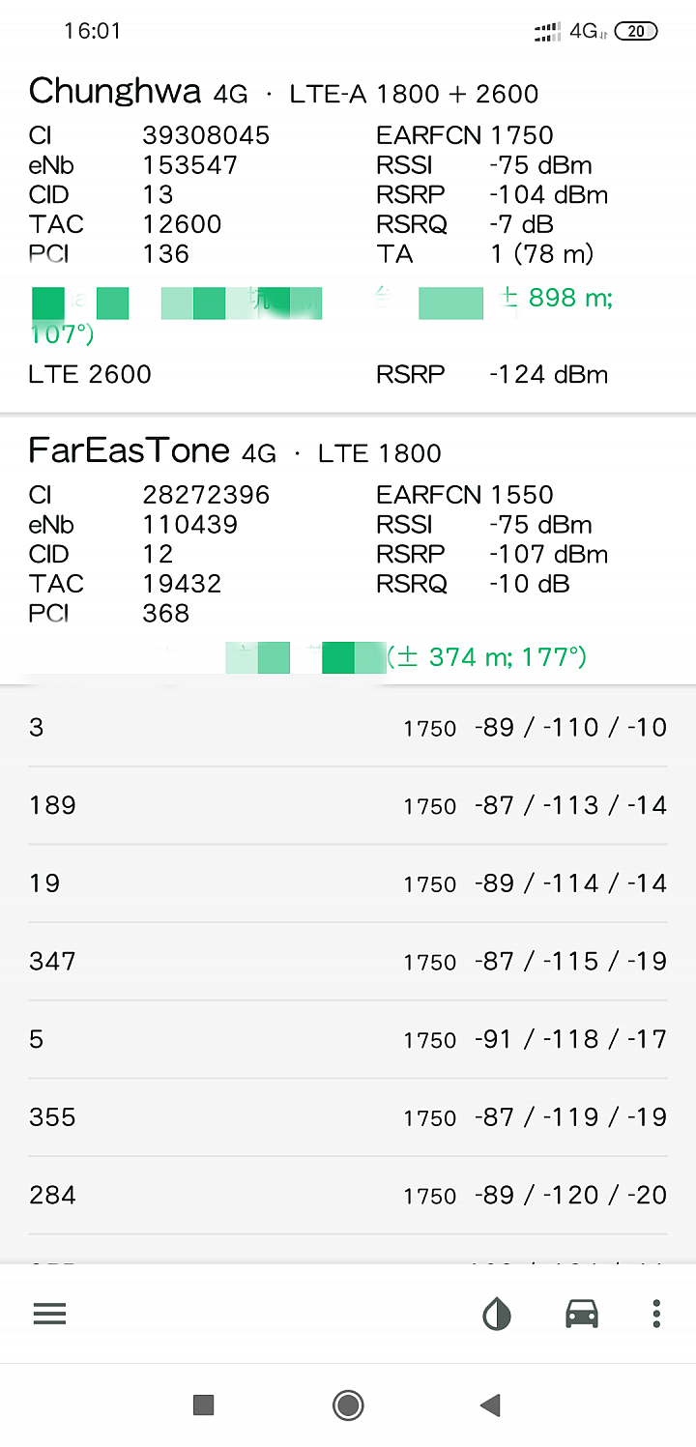The height and width of the screenshot is (1447, 696).
Task: Select the neighbor cell with PCI 19
Action: [x=348, y=883]
